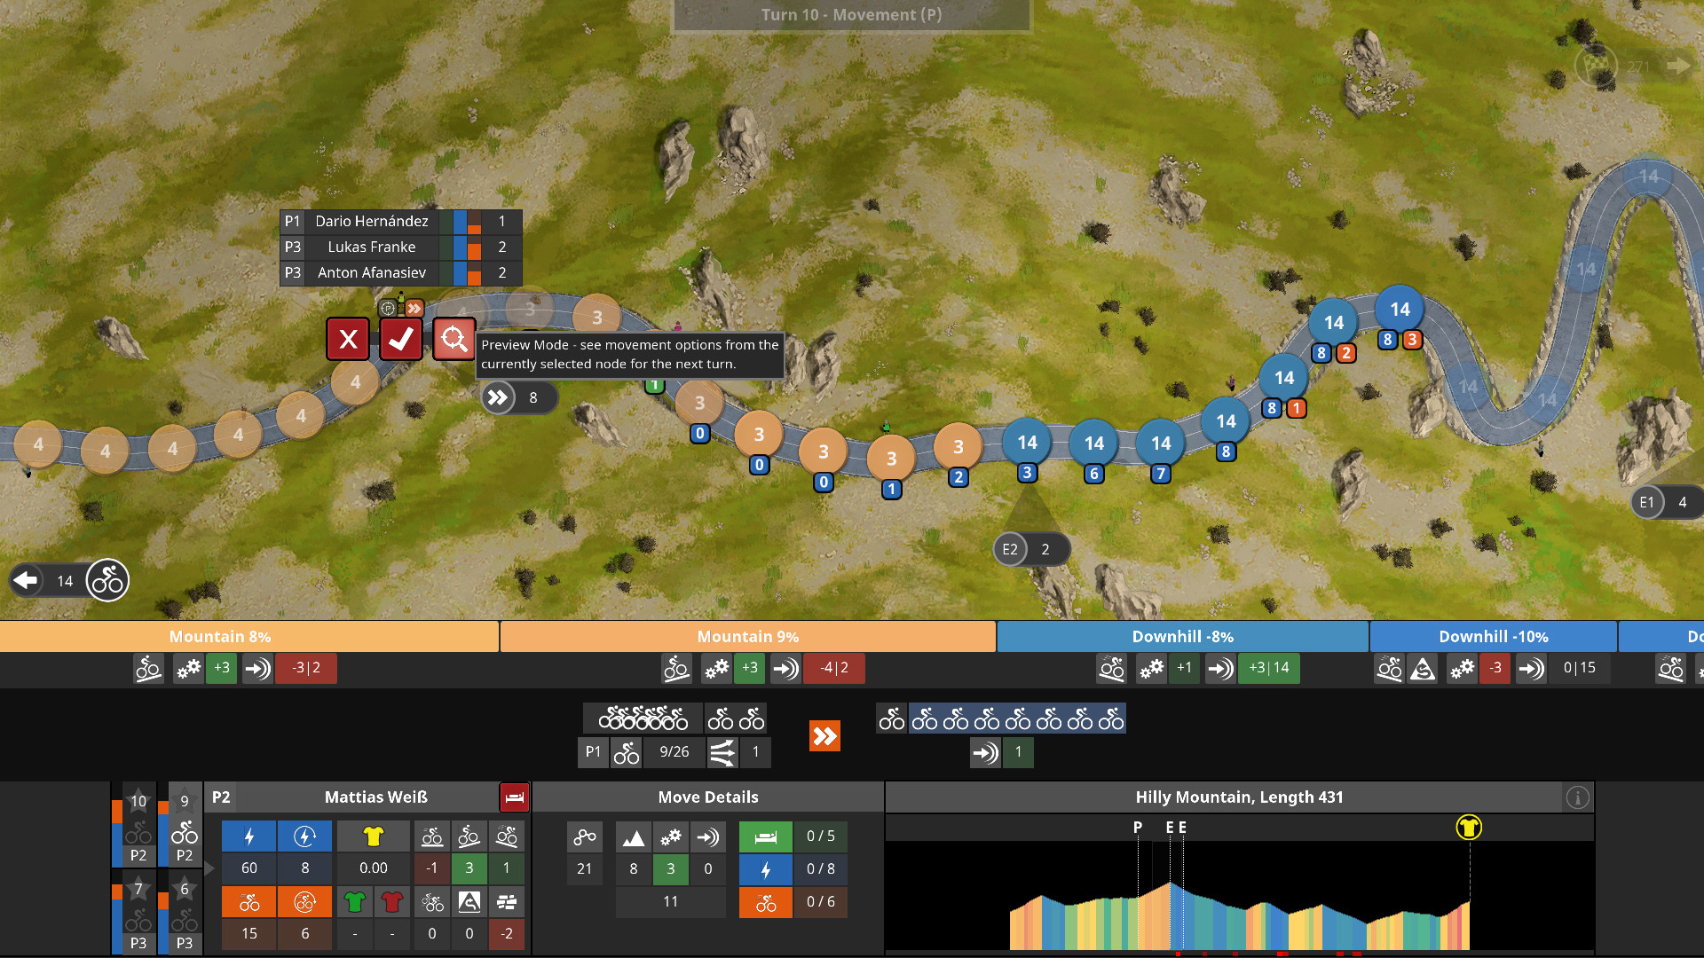The image size is (1704, 958).
Task: Confirm the move with the checkmark button
Action: pos(401,339)
